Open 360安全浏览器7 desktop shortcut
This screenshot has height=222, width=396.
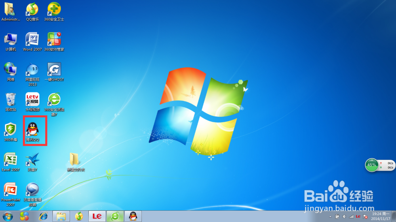54,104
